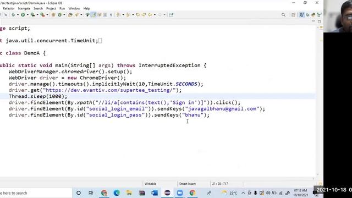Screen dimensions: 352x198
Task: Open the Back navigation history dropdown
Action: click(x=155, y=15)
